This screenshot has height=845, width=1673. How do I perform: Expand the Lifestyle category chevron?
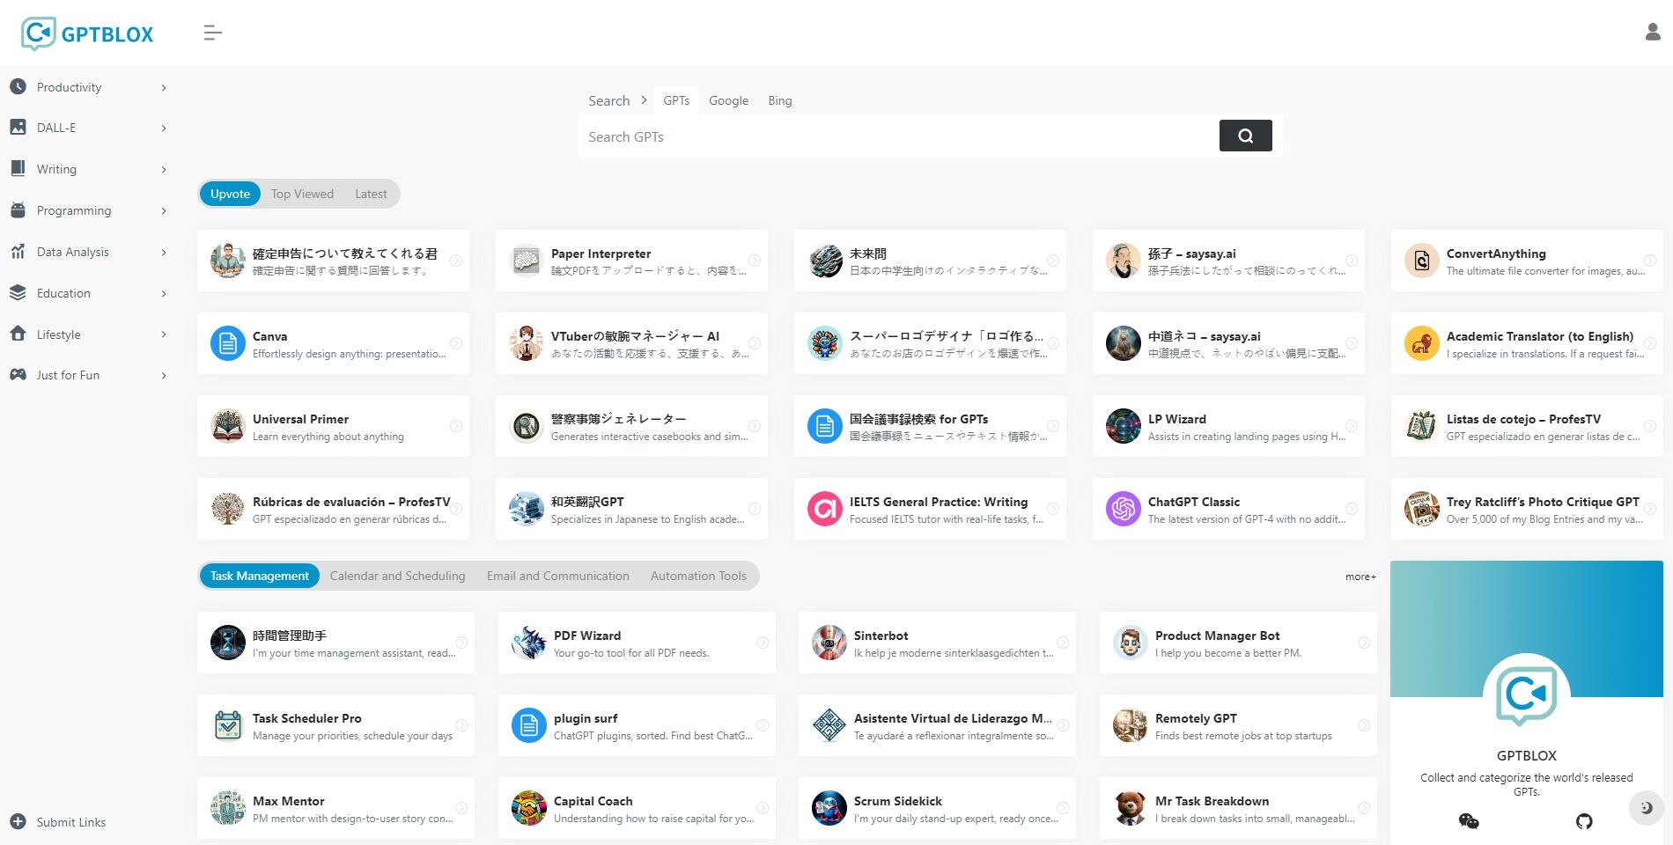164,334
